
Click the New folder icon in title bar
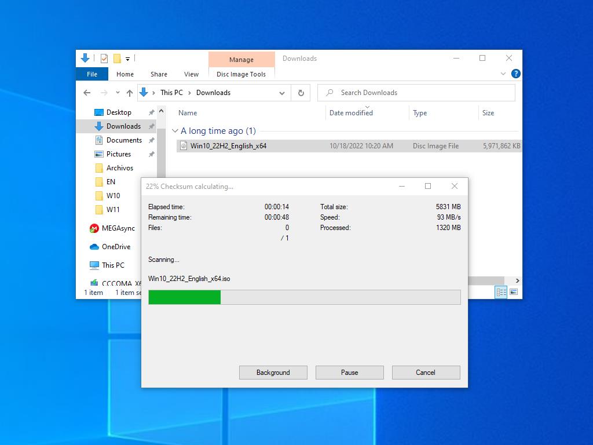(x=117, y=59)
